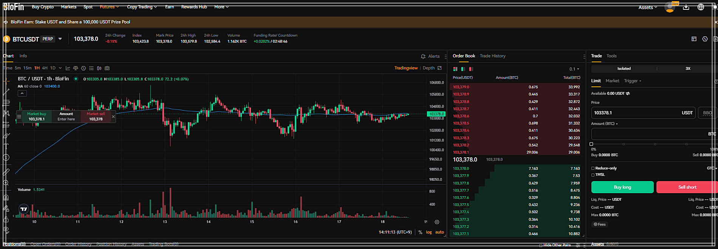Toggle the magnet snap mode
Screen dimensions: 718x249
click(x=6, y=197)
